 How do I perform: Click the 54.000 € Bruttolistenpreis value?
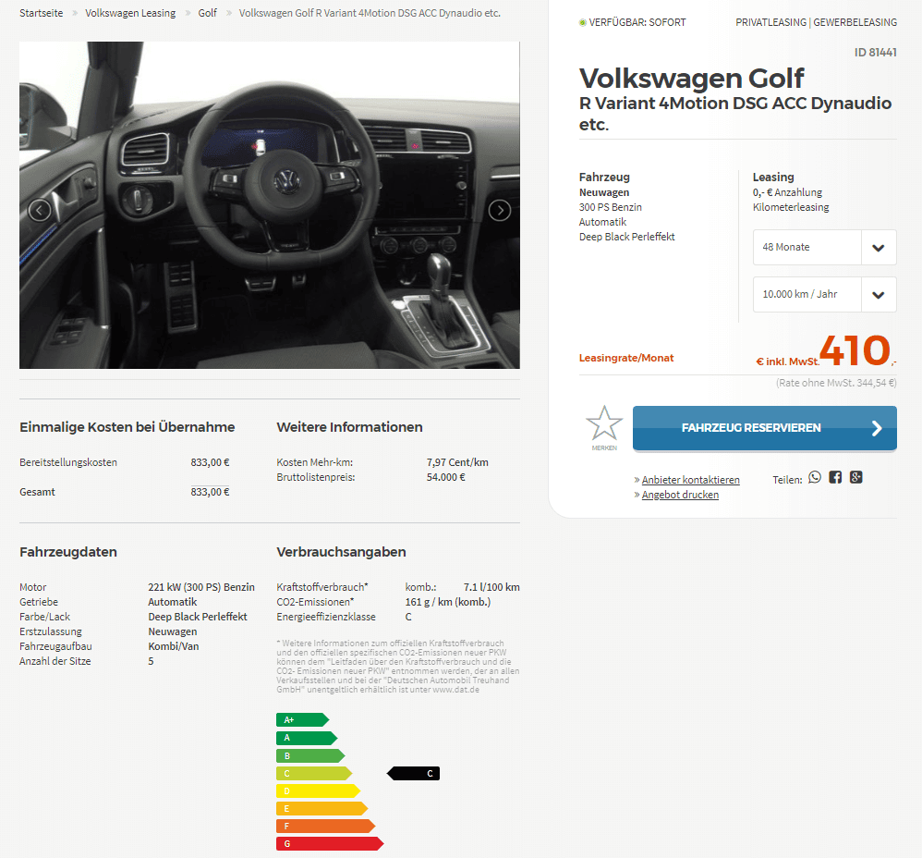(x=445, y=477)
